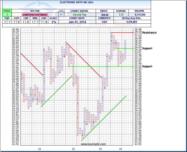The height and width of the screenshot is (152, 187).
Task: Click the Resistance label
Action: point(149,33)
